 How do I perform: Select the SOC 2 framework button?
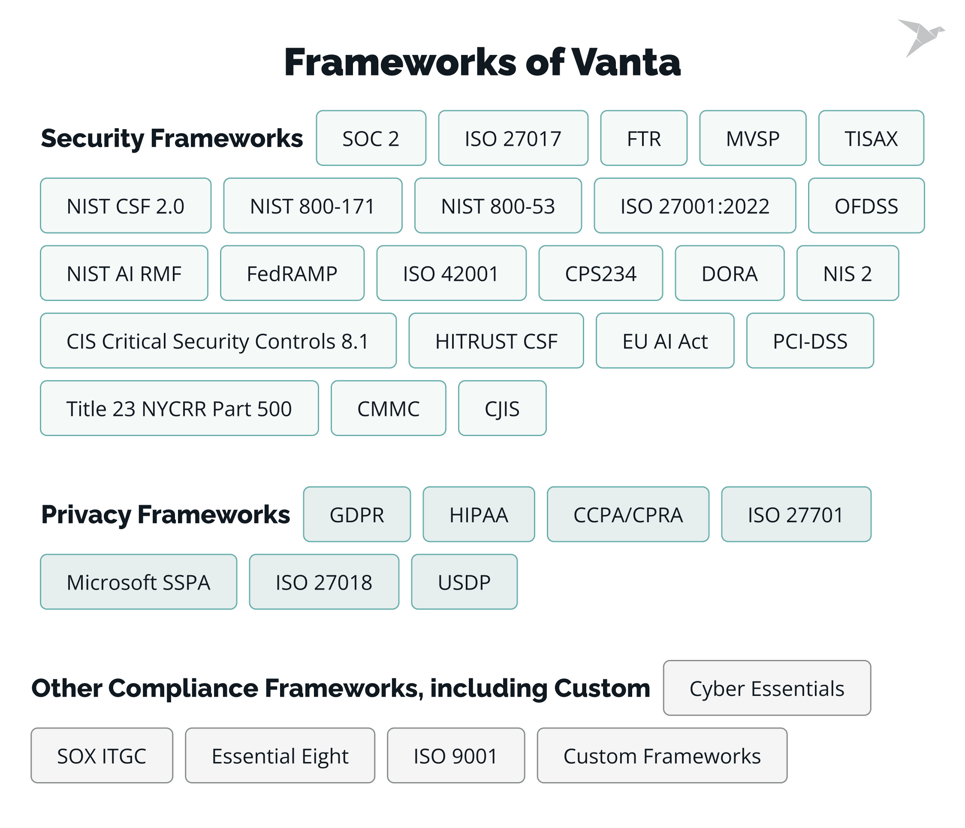371,139
